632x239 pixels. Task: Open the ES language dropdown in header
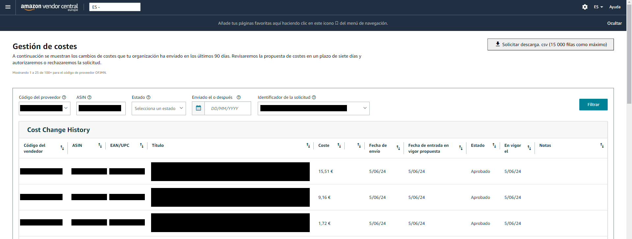[598, 7]
